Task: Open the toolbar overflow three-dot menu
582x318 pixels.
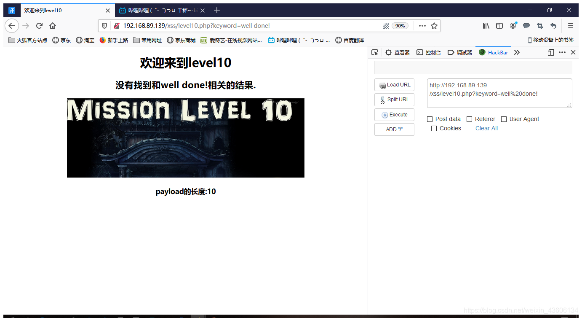Action: tap(422, 25)
